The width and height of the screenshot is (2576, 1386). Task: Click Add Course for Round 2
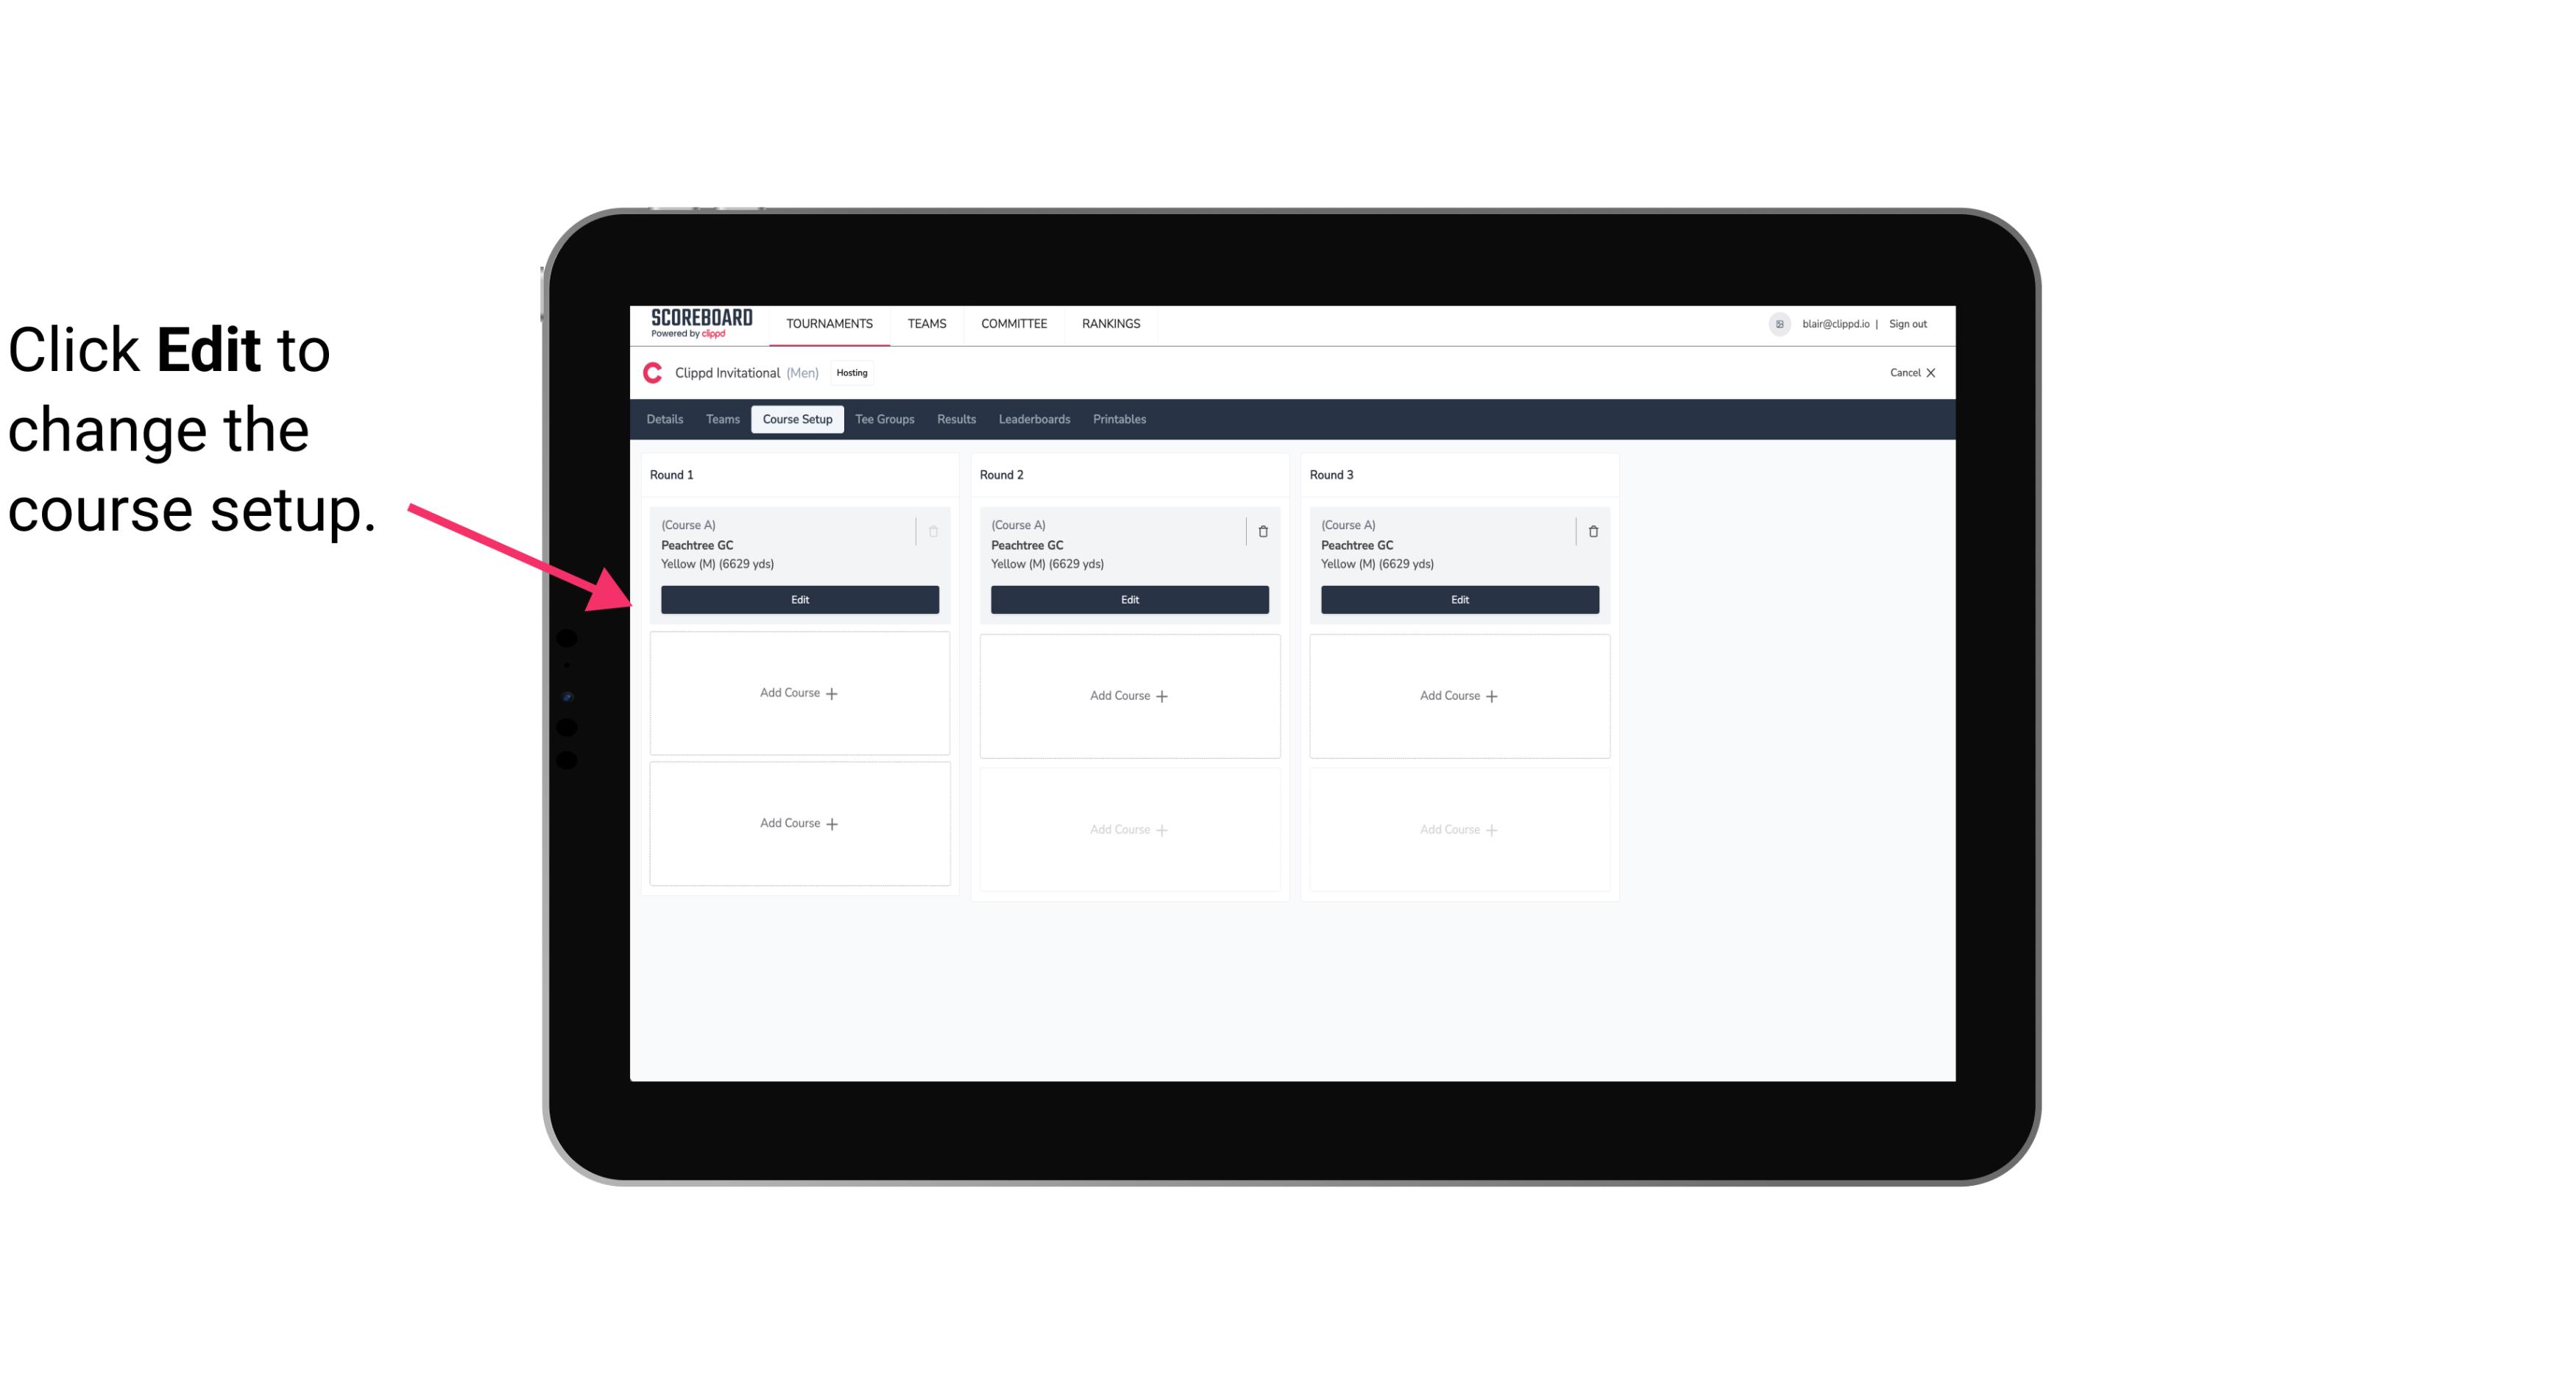1128,695
